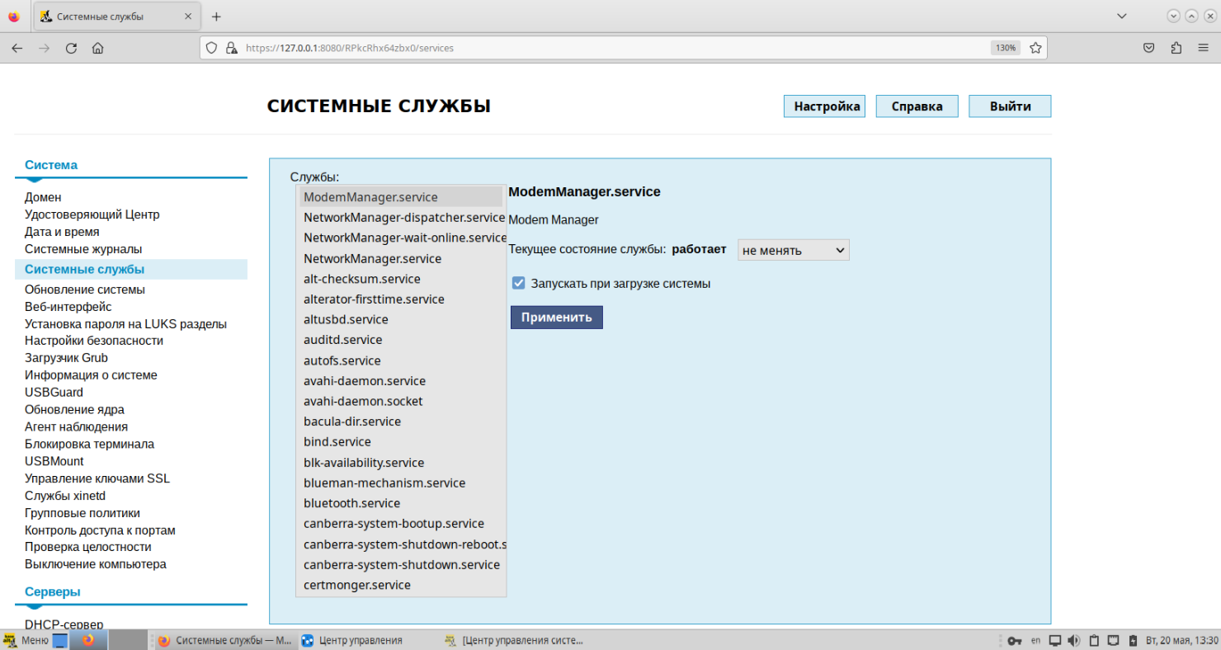
Task: Reload the page with the refresh icon
Action: click(71, 48)
